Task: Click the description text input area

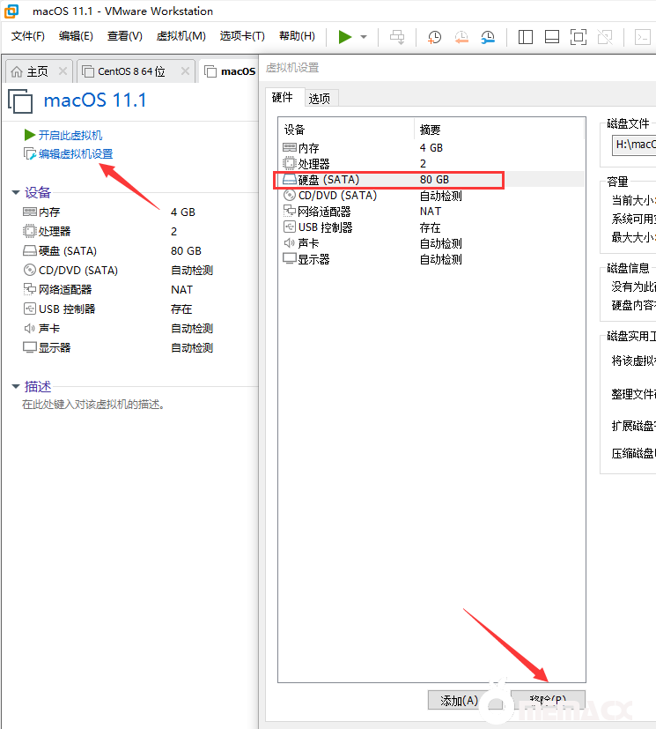Action: (92, 405)
